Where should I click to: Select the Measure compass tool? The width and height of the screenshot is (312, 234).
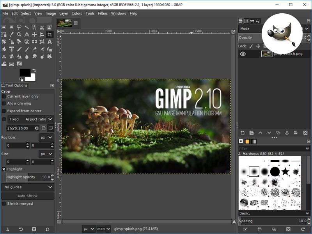(27, 34)
